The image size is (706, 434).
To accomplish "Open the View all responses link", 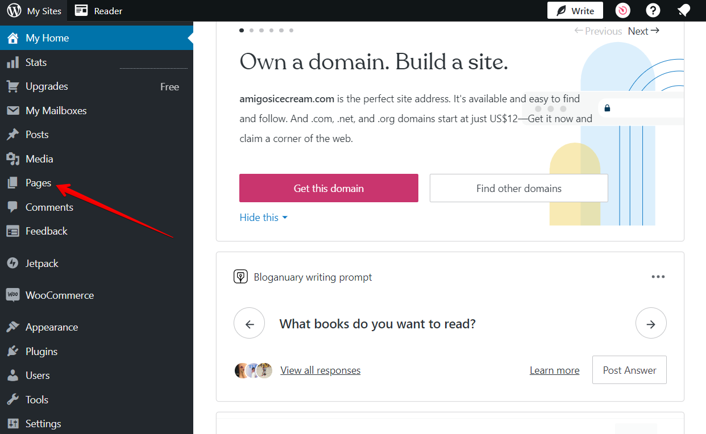I will [x=320, y=370].
